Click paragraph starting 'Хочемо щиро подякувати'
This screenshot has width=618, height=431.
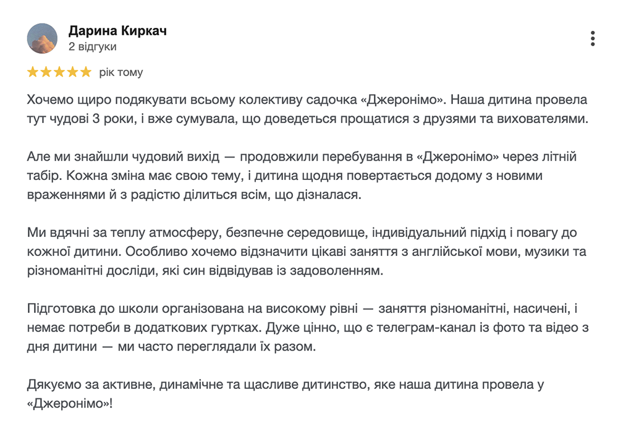click(307, 109)
